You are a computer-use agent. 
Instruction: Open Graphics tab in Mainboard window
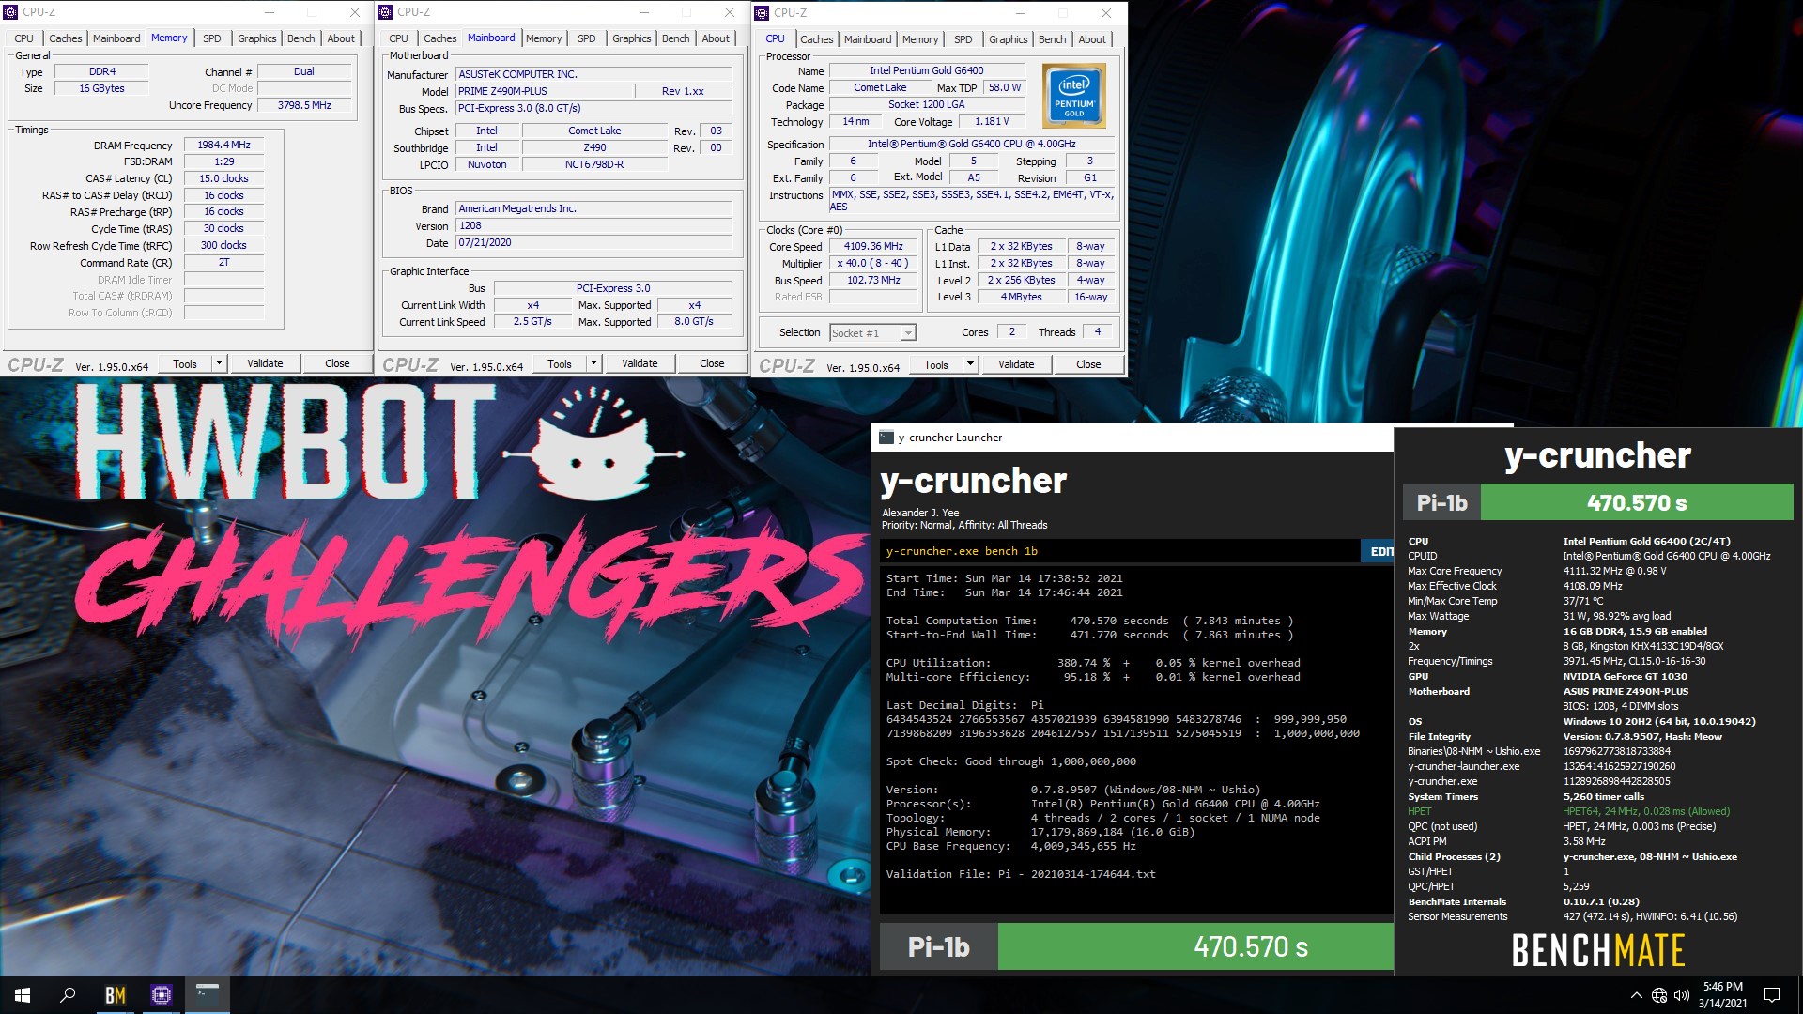[632, 38]
